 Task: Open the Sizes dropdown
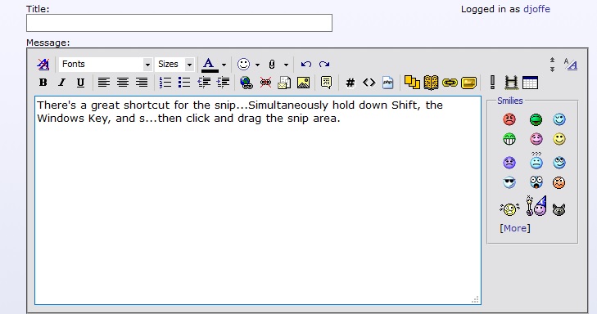[174, 65]
